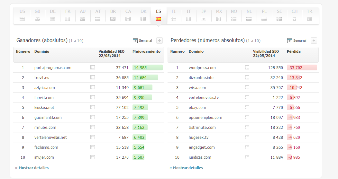Open detail icon for minube.com row
This screenshot has height=179, width=338.
(x=93, y=127)
